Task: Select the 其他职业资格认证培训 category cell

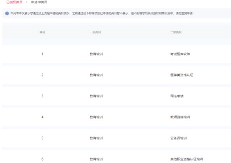Action: click(x=186, y=159)
